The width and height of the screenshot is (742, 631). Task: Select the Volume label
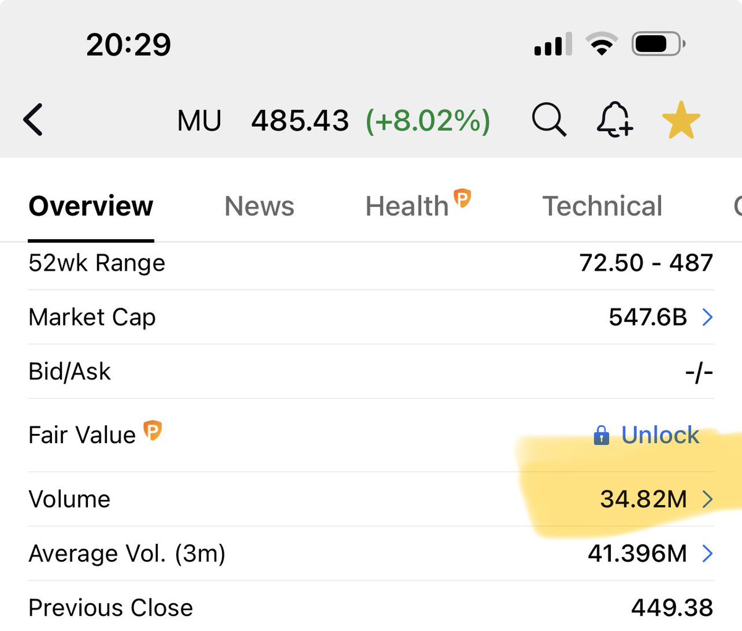69,499
